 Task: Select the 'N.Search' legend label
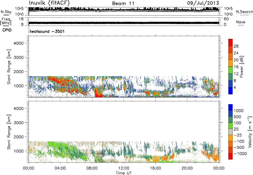(244, 12)
